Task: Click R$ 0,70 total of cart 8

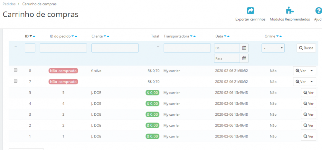Action: pyautogui.click(x=153, y=71)
